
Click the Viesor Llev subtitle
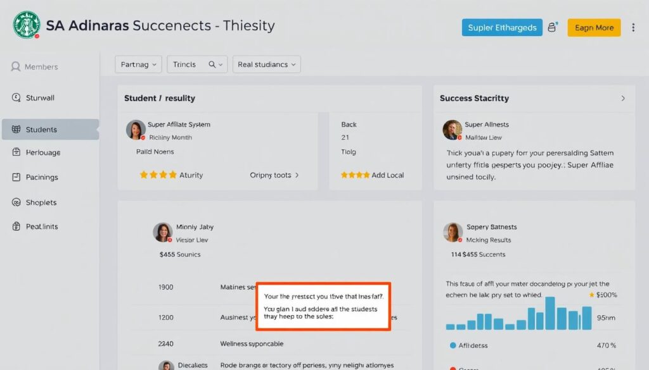tap(191, 240)
